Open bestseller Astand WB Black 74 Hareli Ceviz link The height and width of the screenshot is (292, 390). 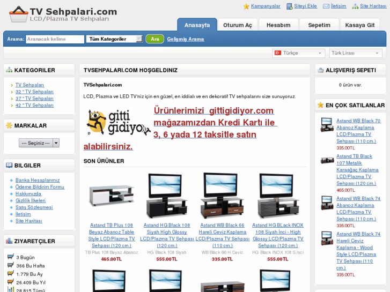358,251
